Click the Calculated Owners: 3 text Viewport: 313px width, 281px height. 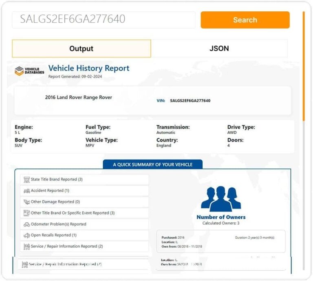[x=221, y=223]
